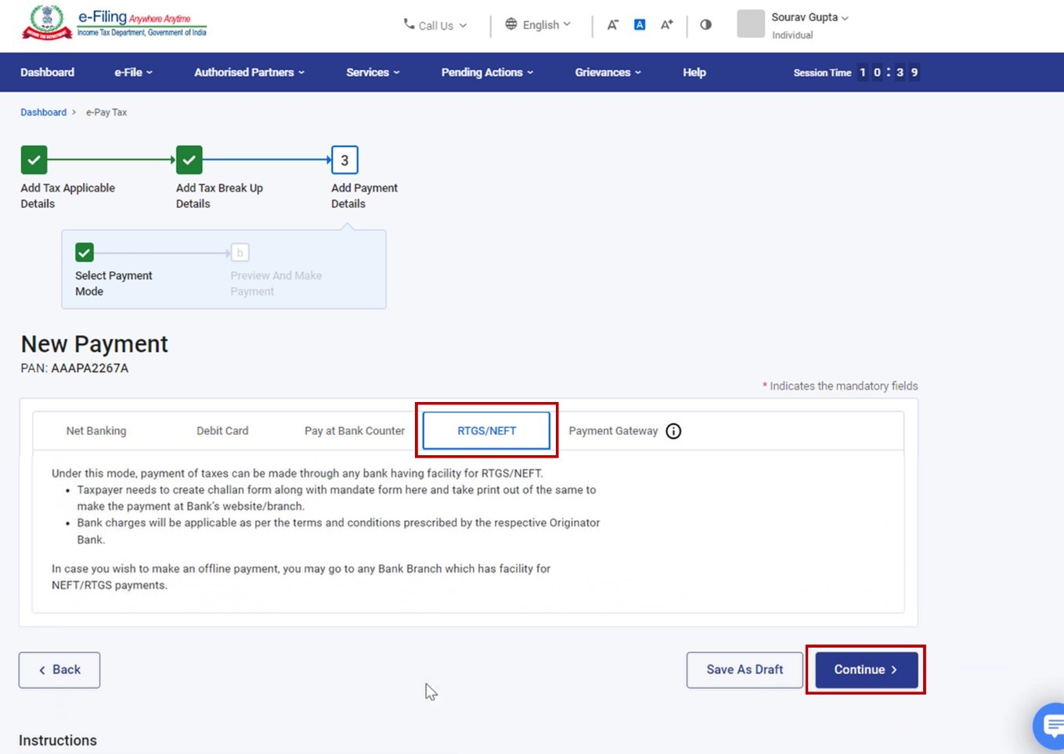Image resolution: width=1064 pixels, height=754 pixels.
Task: Click the Continue button
Action: (x=865, y=670)
